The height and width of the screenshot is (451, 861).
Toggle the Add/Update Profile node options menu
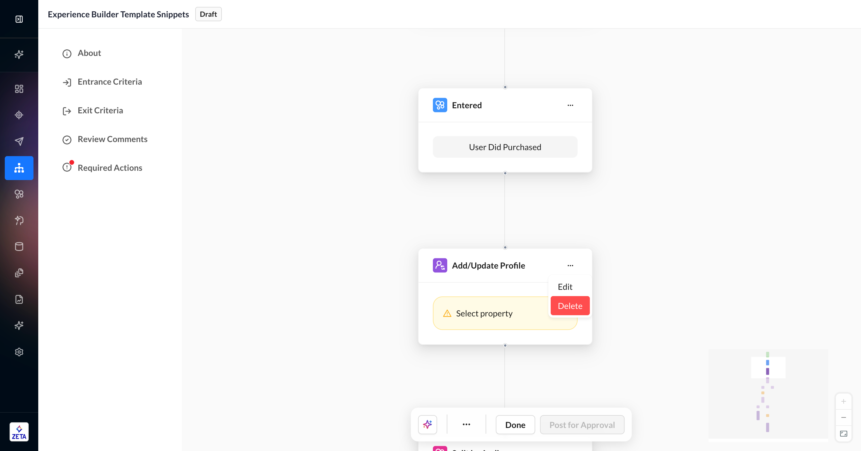pyautogui.click(x=570, y=266)
